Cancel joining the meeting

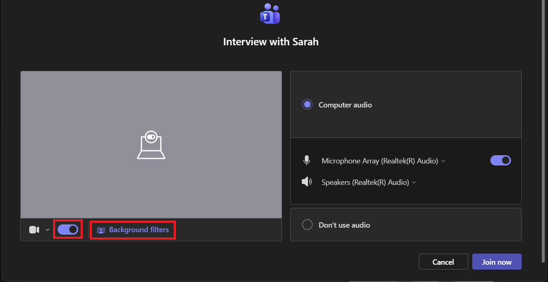(x=443, y=262)
